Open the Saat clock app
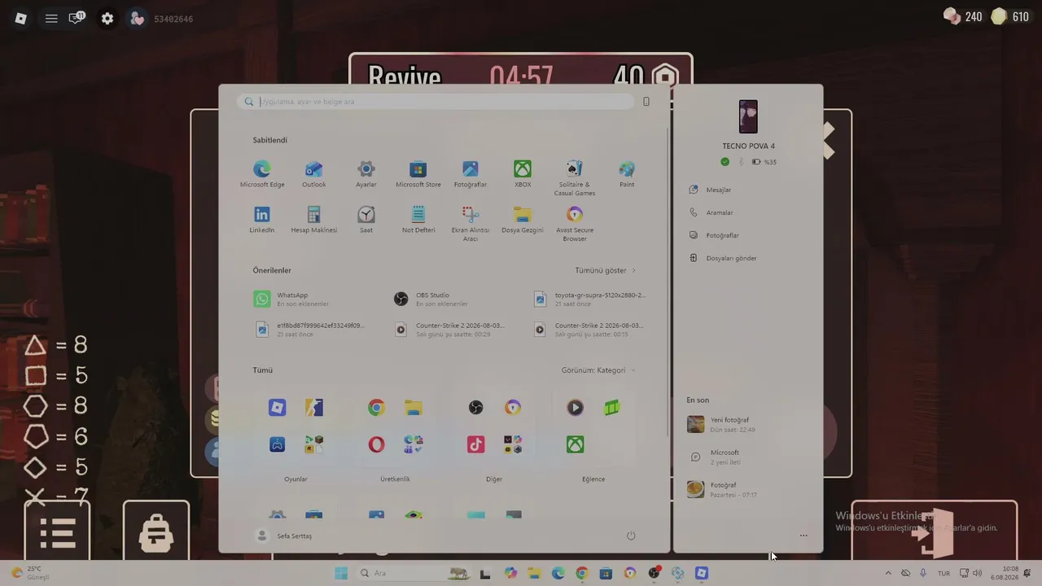The image size is (1042, 586). (x=366, y=219)
